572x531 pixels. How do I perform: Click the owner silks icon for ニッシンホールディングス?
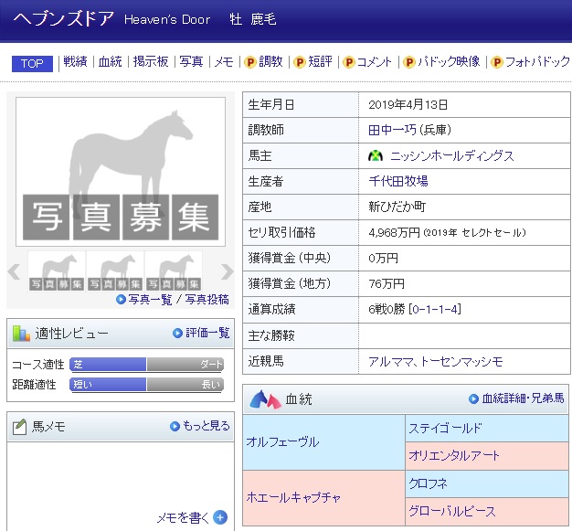[375, 156]
